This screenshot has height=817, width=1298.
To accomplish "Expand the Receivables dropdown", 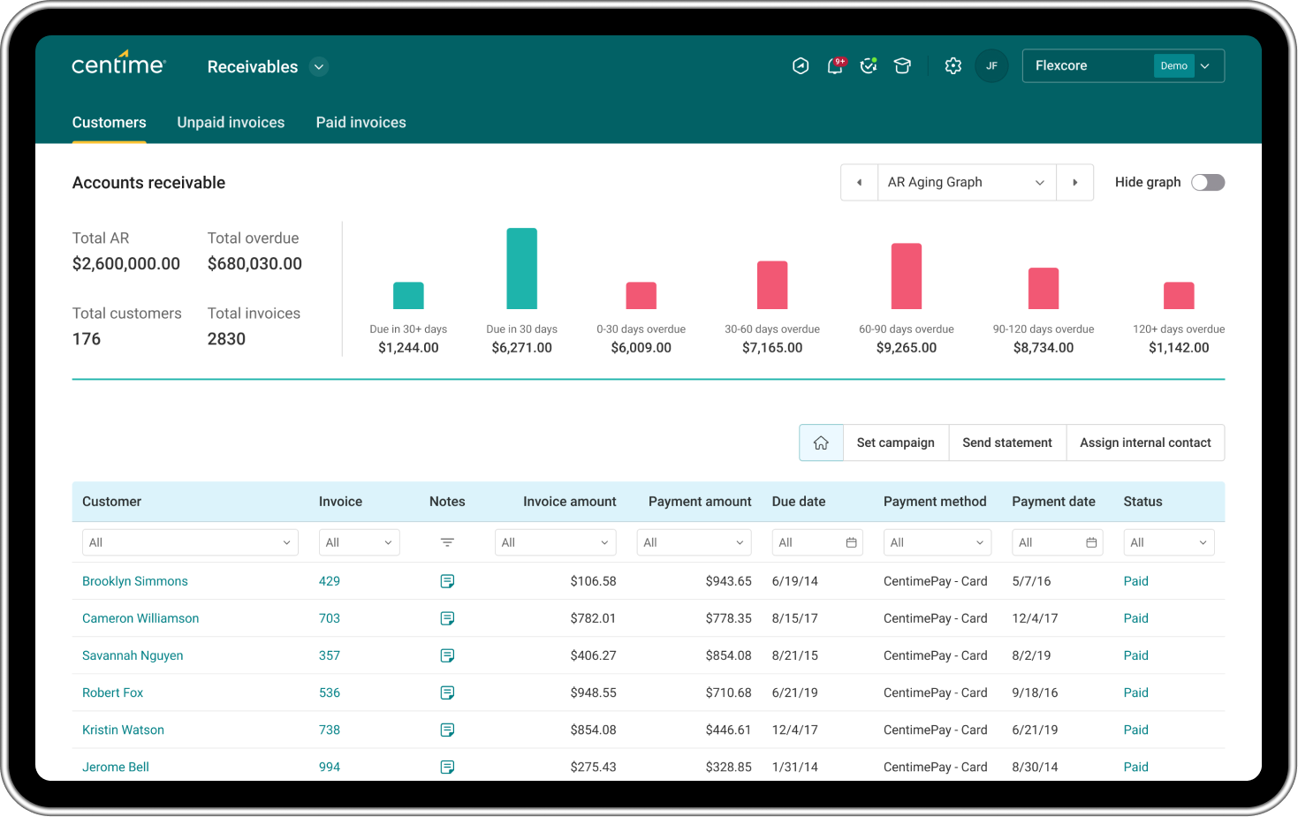I will (318, 66).
